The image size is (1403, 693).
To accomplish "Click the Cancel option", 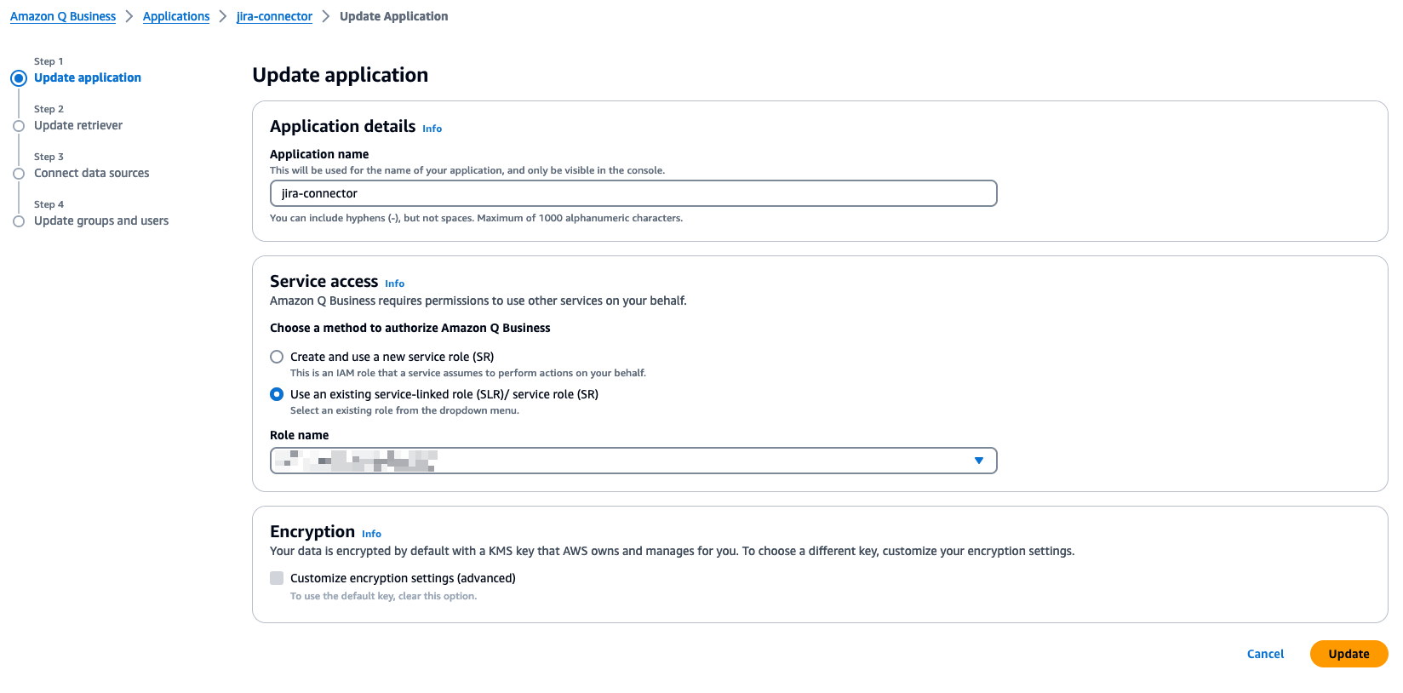I will point(1265,654).
